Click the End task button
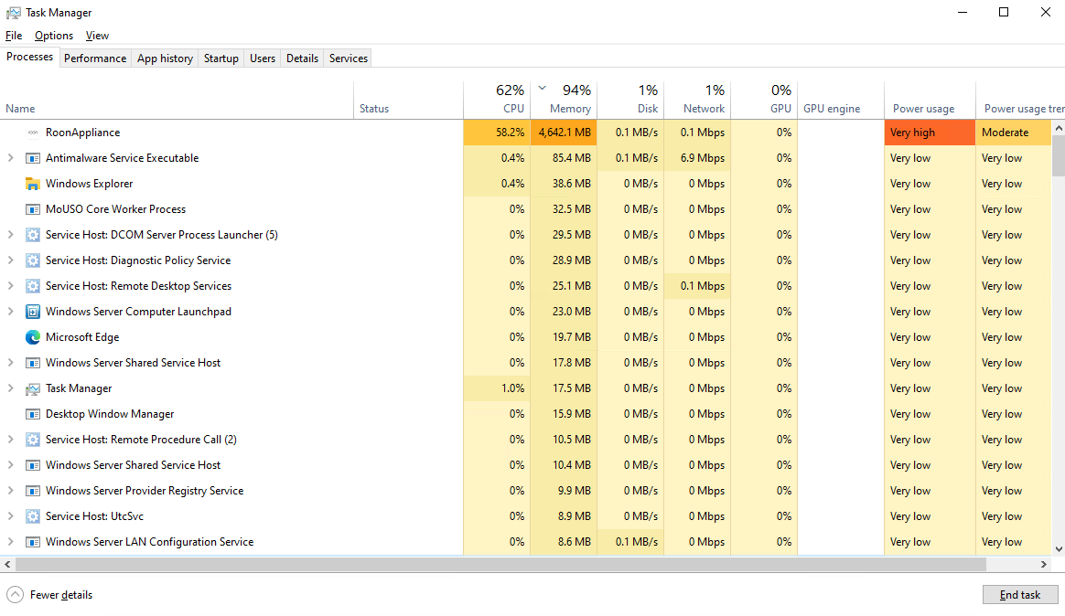Image resolution: width=1065 pixels, height=616 pixels. pos(1020,595)
